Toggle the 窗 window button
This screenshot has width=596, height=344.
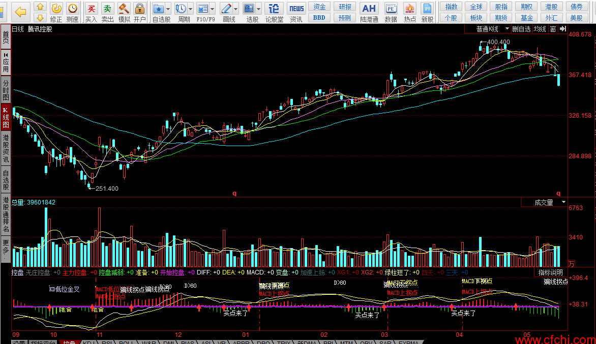coord(553,29)
